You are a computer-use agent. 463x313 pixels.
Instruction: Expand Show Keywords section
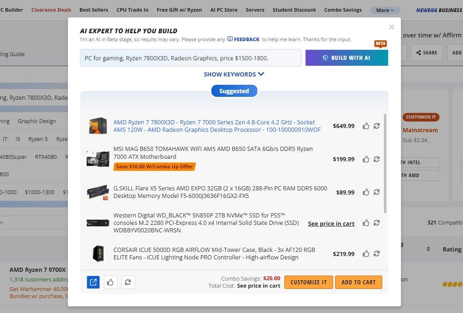point(234,74)
